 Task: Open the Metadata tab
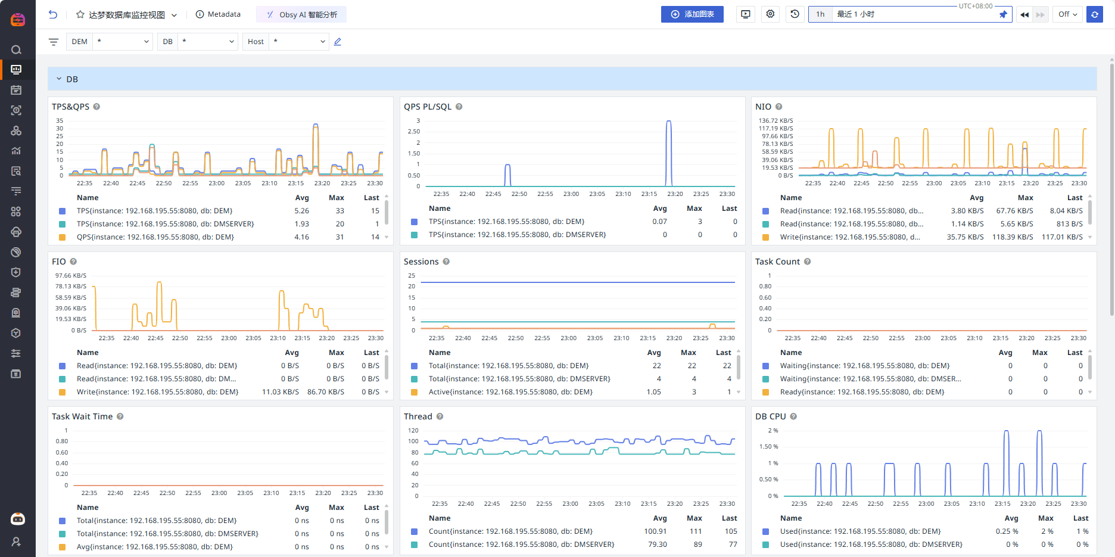pyautogui.click(x=218, y=14)
